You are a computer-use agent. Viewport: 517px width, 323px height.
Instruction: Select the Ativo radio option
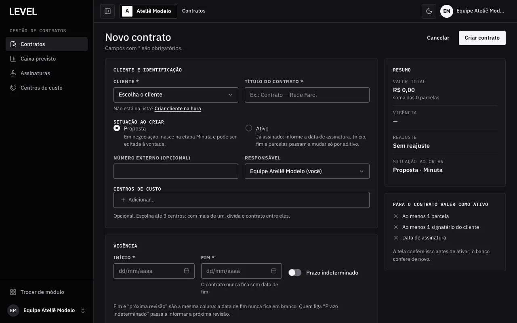pyautogui.click(x=249, y=128)
